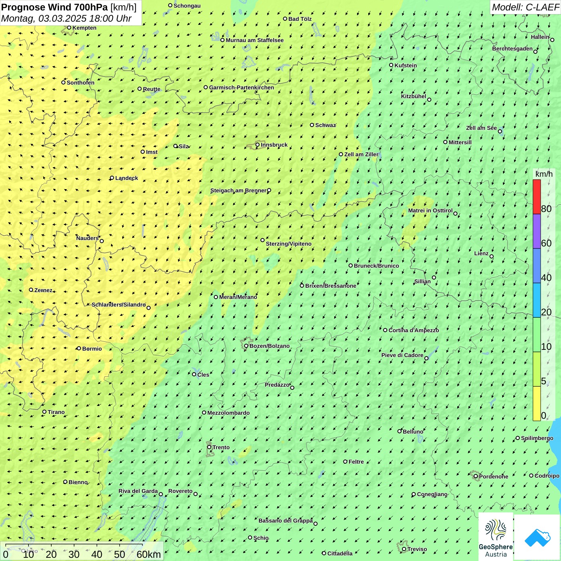Click the 'Berchtesgaden' label
This screenshot has width=561, height=561.
pyautogui.click(x=513, y=48)
